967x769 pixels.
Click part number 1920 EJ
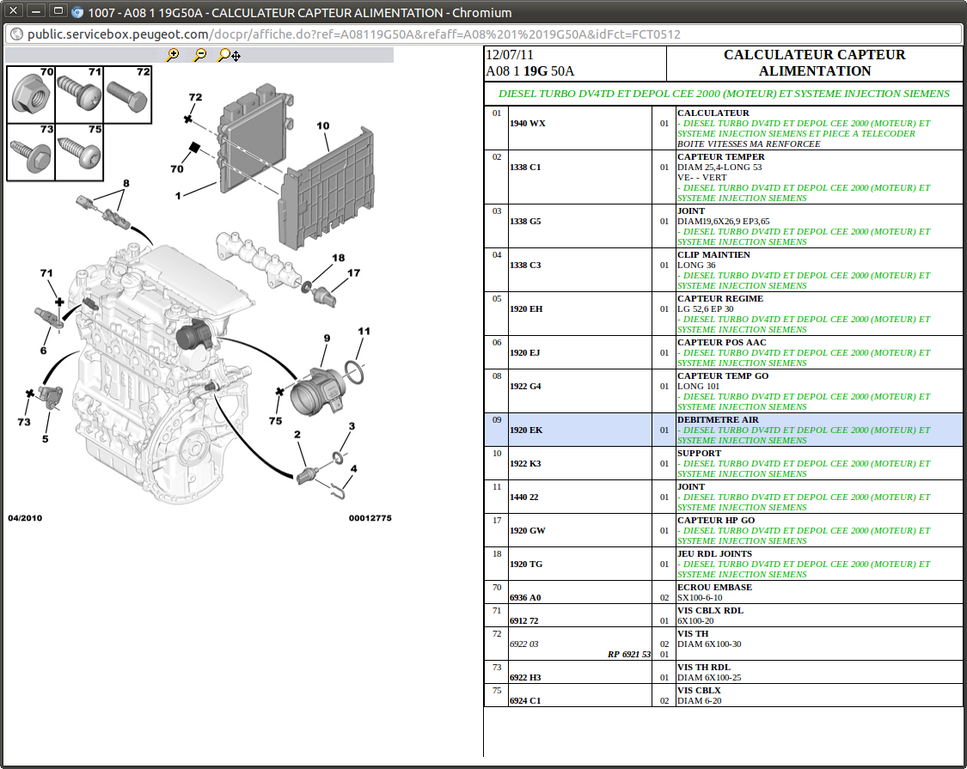[x=525, y=353]
